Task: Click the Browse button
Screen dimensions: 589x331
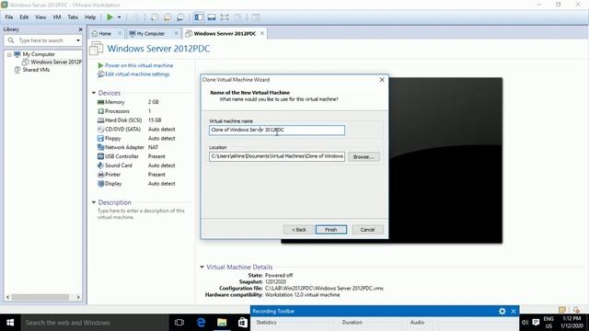Action: coord(364,157)
